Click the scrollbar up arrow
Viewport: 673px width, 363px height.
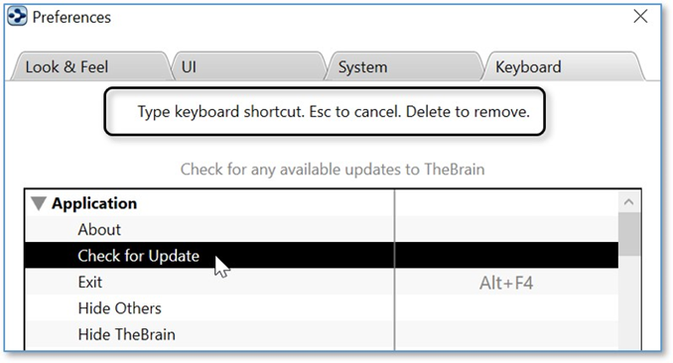click(628, 201)
